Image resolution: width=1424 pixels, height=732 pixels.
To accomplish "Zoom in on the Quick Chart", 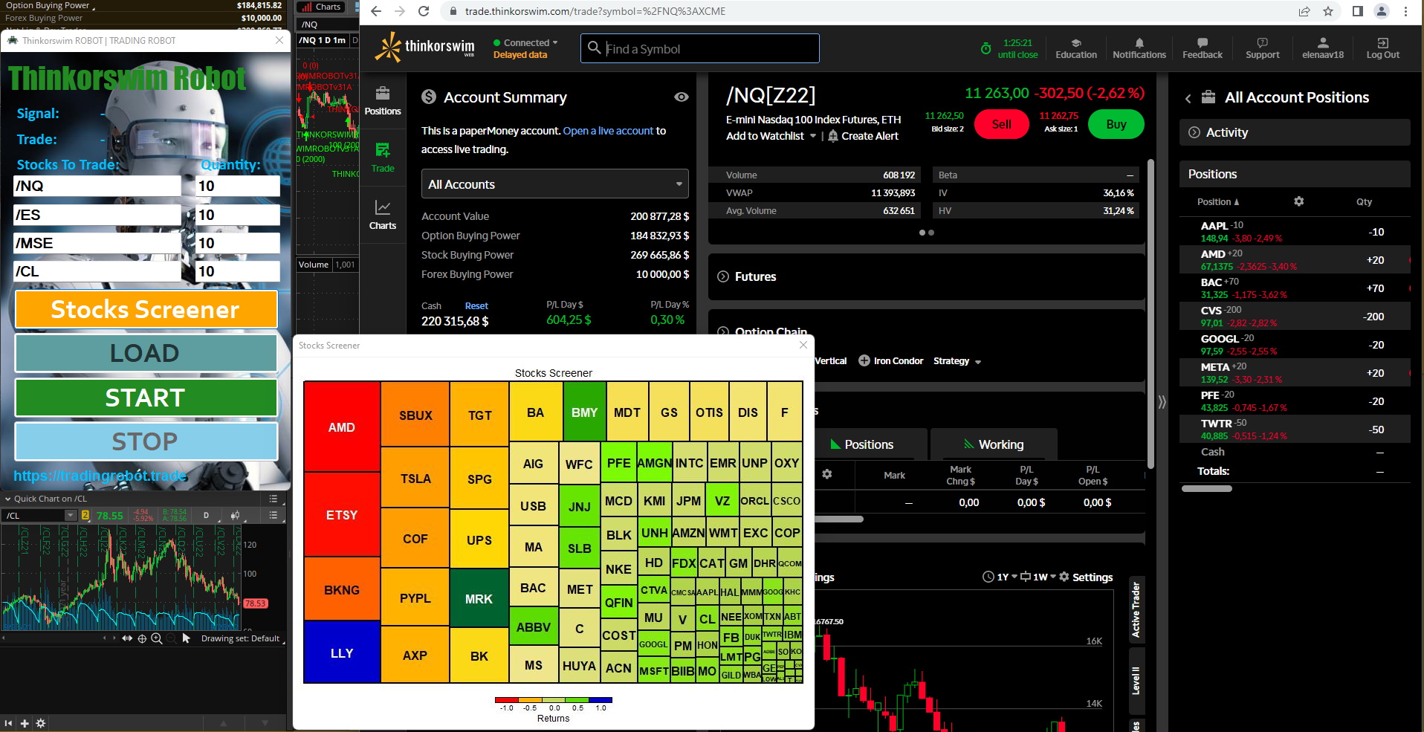I will click(x=157, y=638).
